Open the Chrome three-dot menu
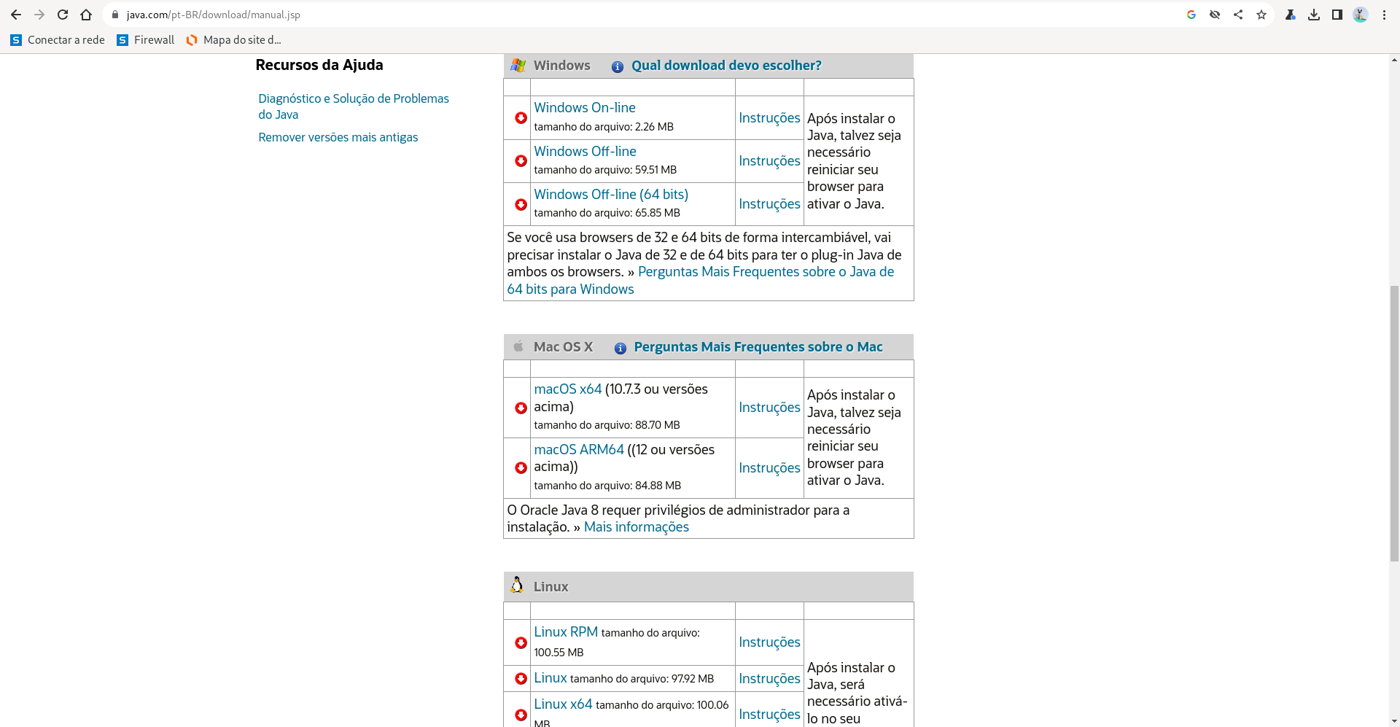The width and height of the screenshot is (1400, 727). click(x=1384, y=15)
